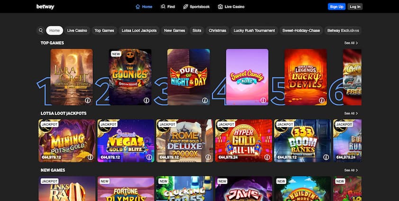
Task: Click NEW badge on The Goonies 2 tile
Action: click(x=116, y=54)
